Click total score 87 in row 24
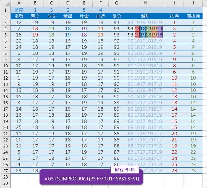Screen dimensions: 207x188 [117, 152]
